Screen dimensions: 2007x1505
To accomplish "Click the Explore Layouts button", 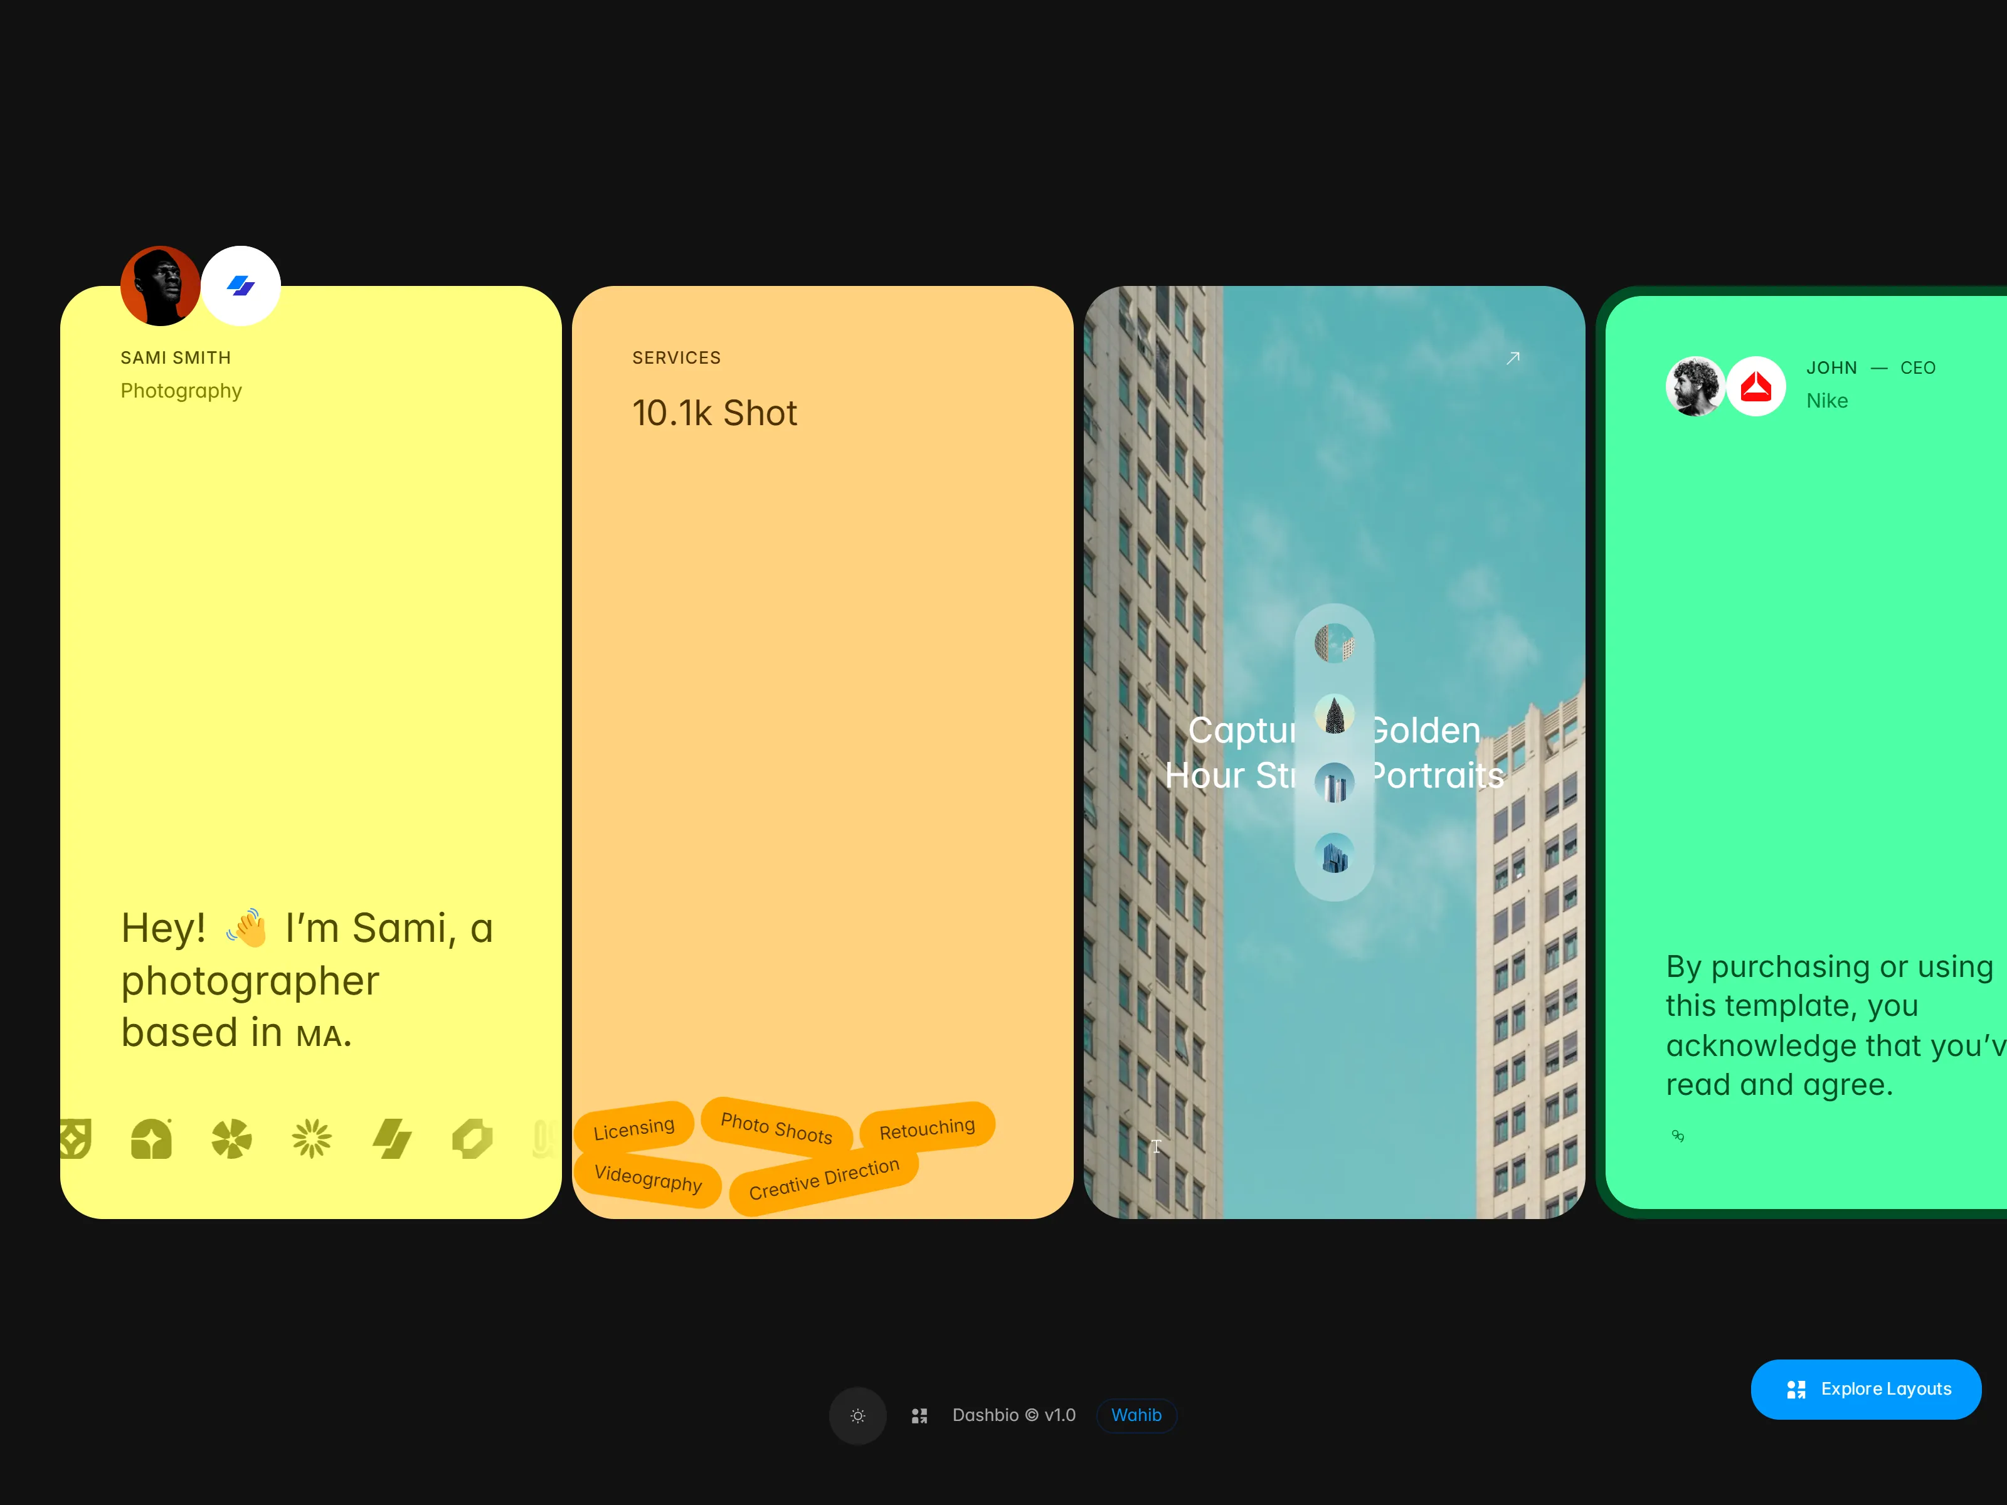I will [x=1865, y=1389].
